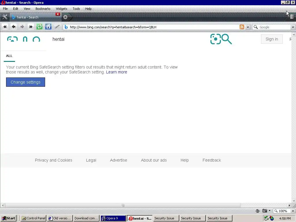
Task: Open the Feedback footer link
Action: [212, 160]
